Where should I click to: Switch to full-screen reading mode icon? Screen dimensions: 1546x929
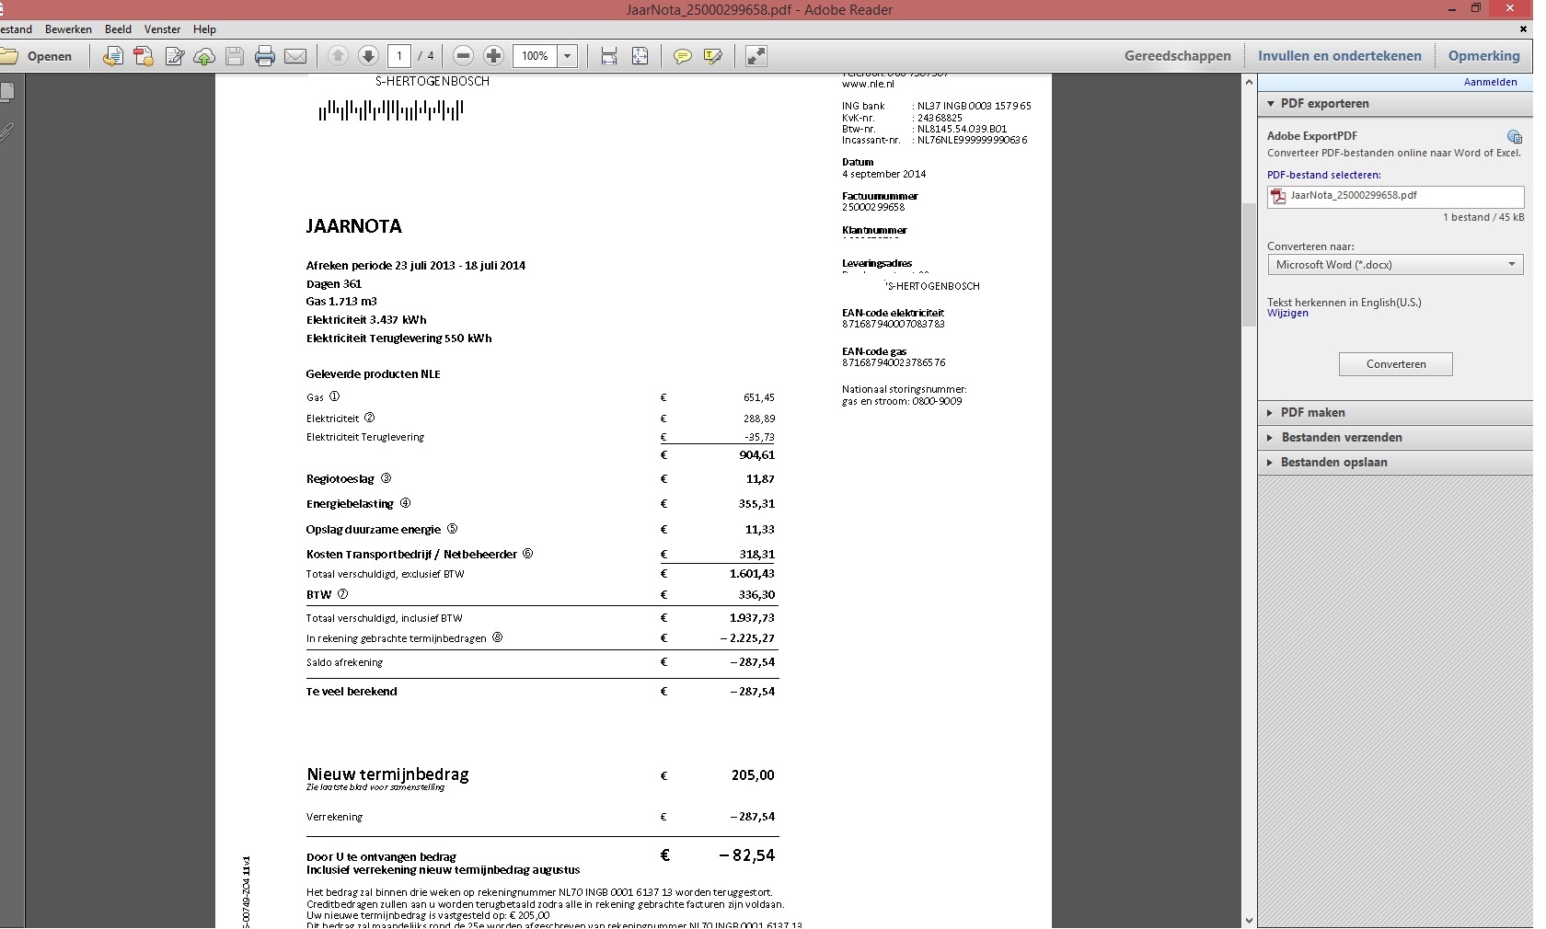756,56
